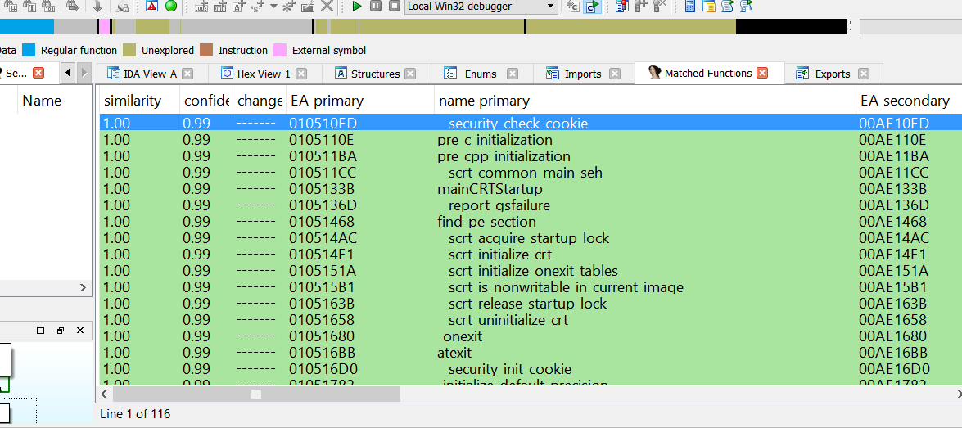962x428 pixels.
Task: Click the navigation band's pink external symbol segment
Action: pyautogui.click(x=103, y=26)
